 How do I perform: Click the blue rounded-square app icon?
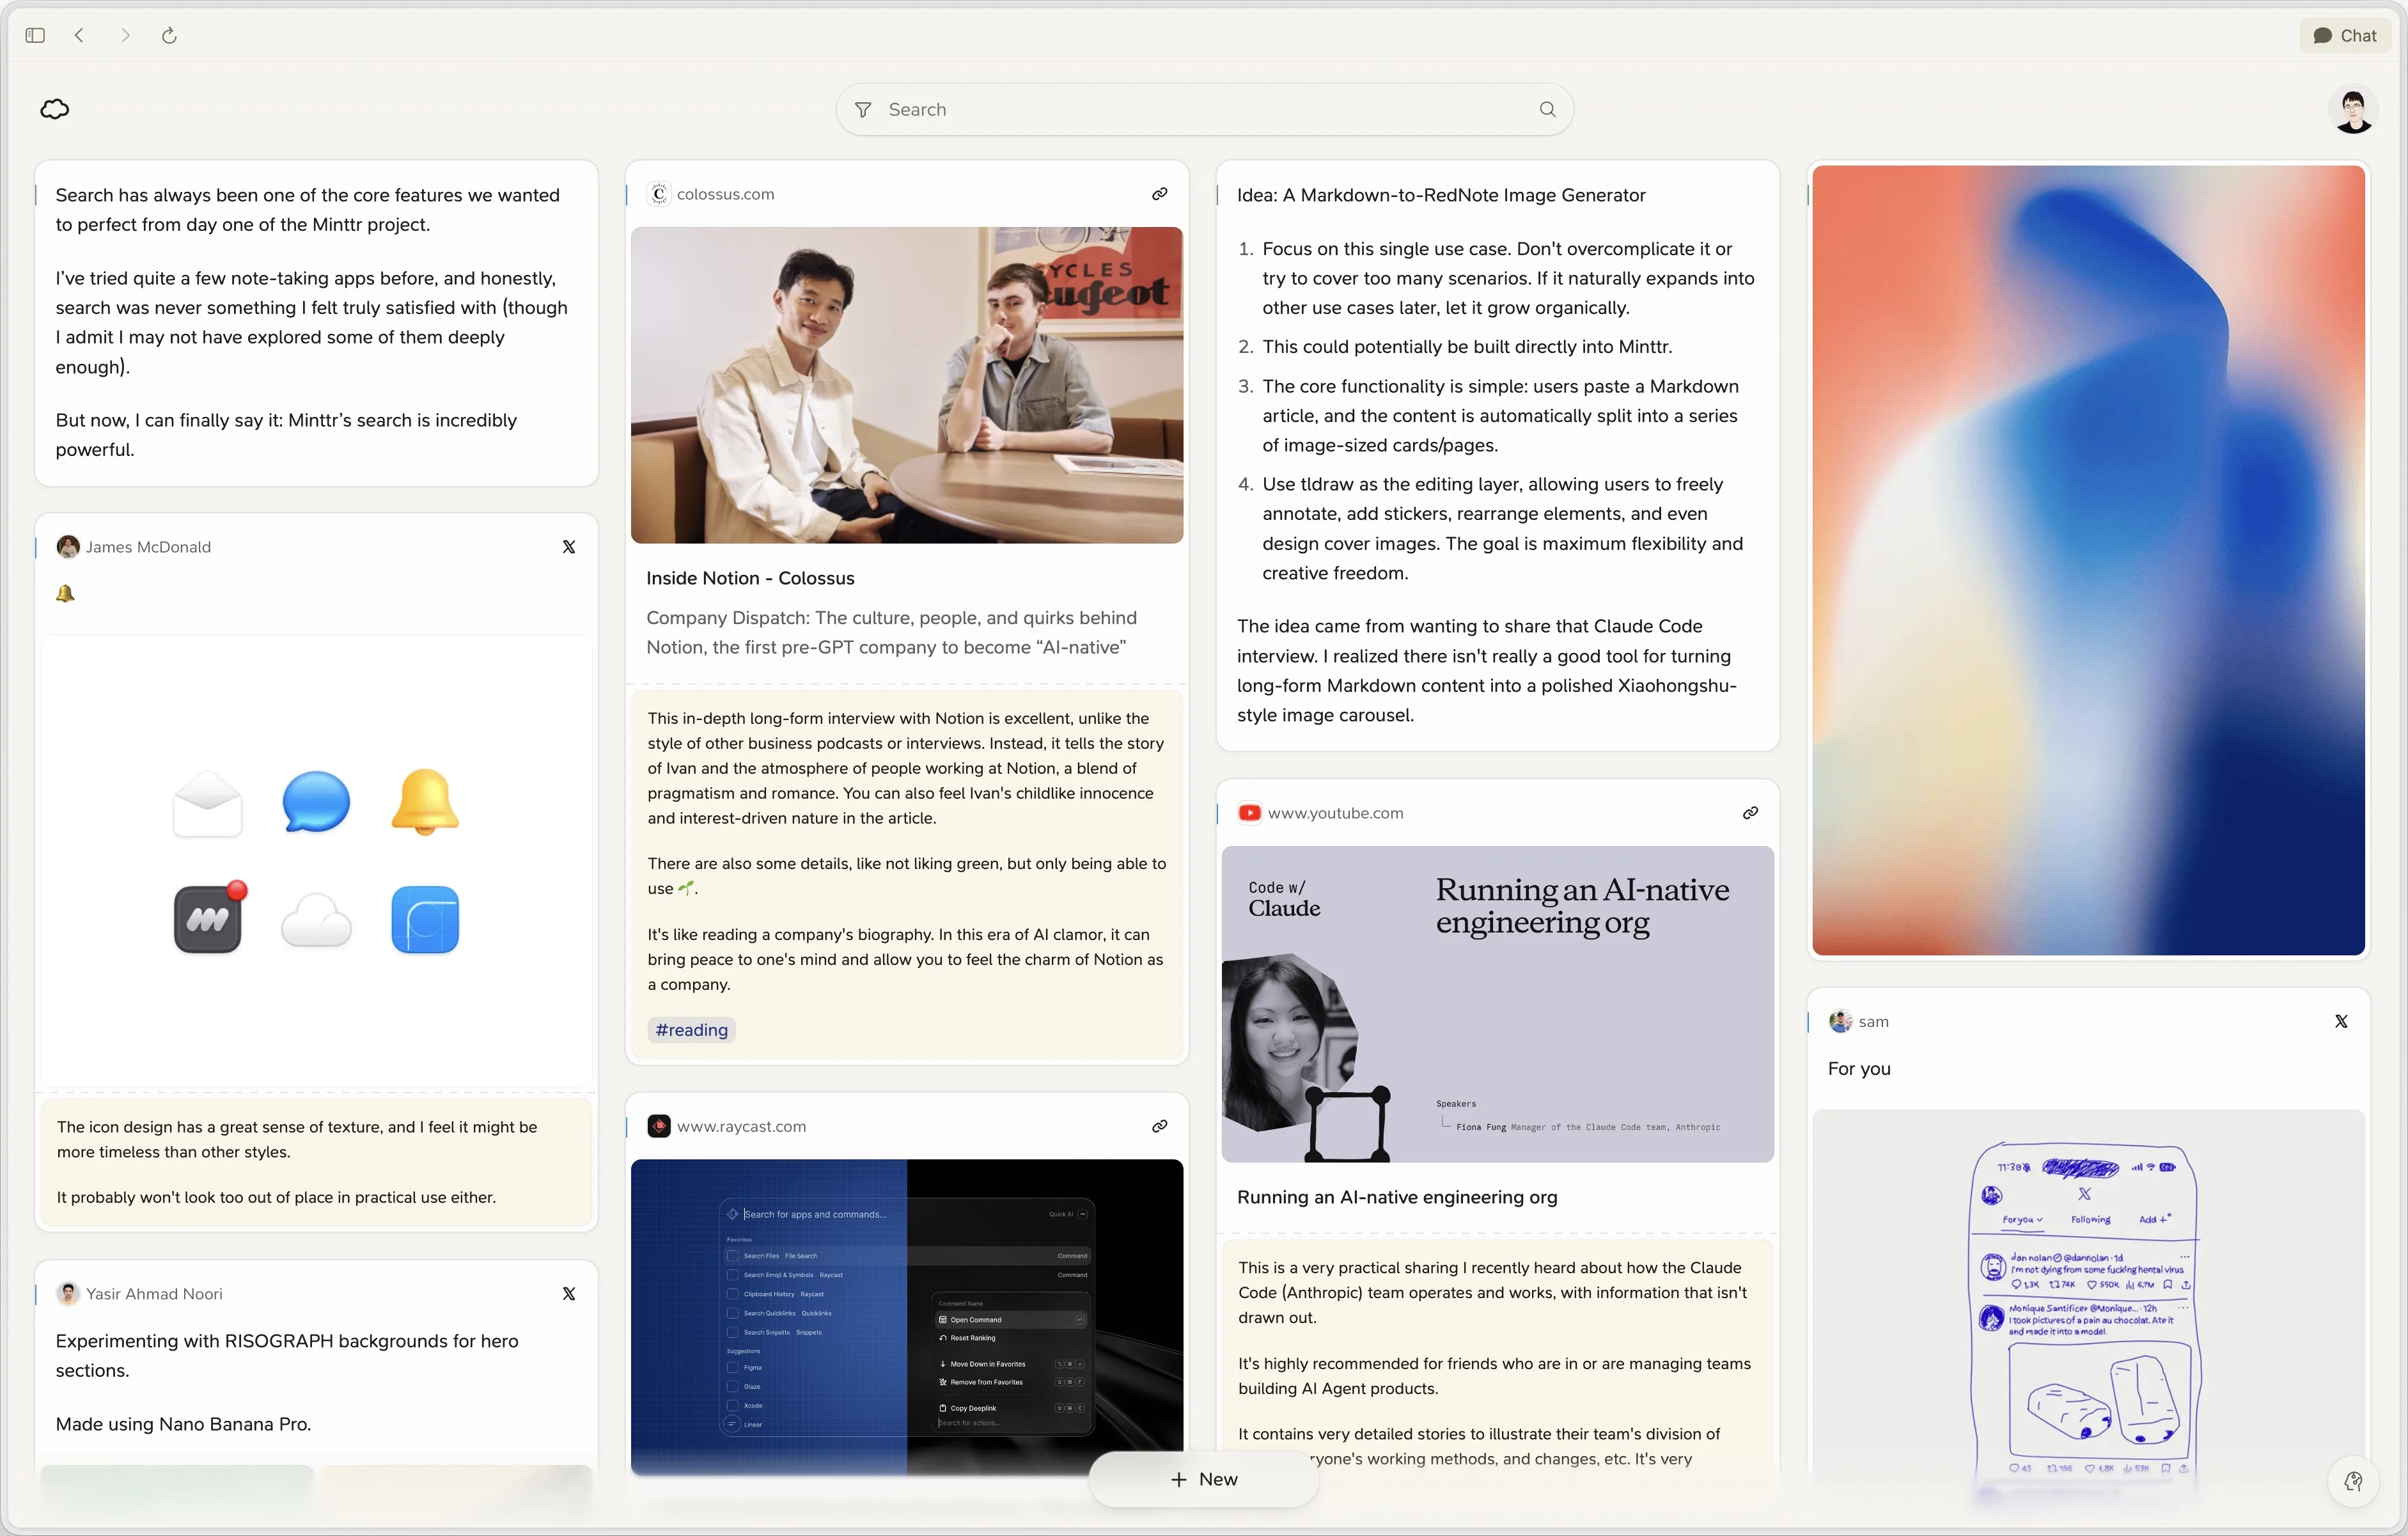[x=425, y=919]
